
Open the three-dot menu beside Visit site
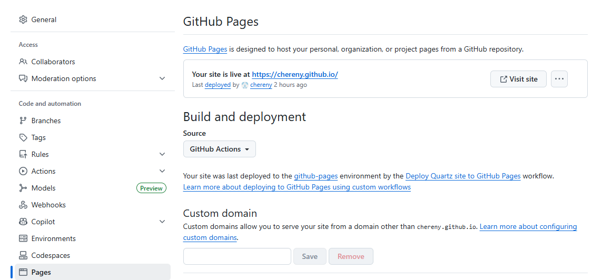pos(559,79)
